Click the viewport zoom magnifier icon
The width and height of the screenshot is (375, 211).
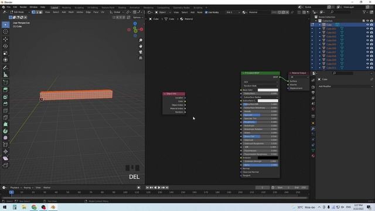pos(141,40)
